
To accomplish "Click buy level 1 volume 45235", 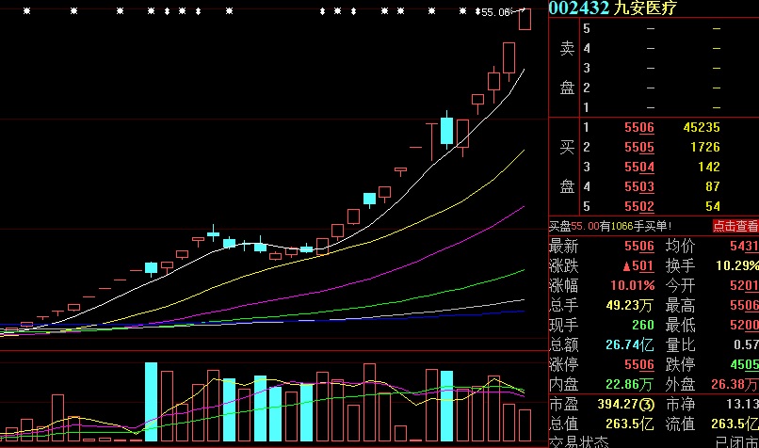I will point(702,127).
